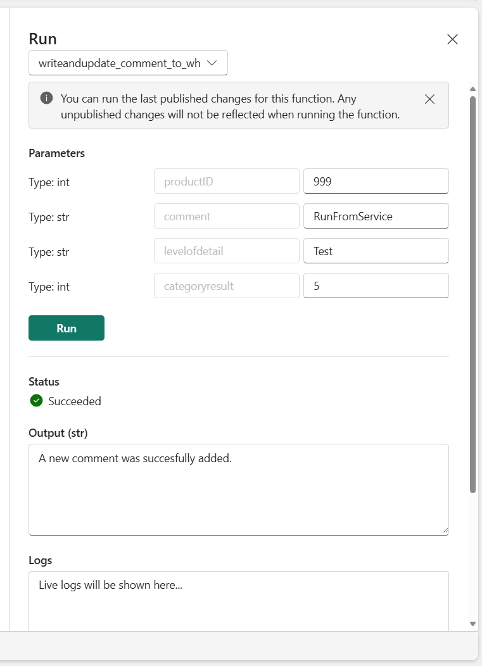Screen dimensions: 482x666
Task: Click the Logs text area
Action: [x=238, y=601]
